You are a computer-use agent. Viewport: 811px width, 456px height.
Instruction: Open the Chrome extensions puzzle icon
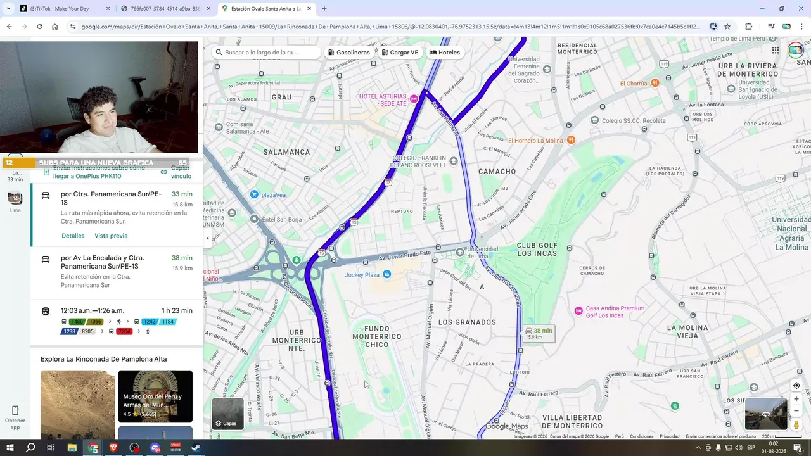[x=749, y=27]
